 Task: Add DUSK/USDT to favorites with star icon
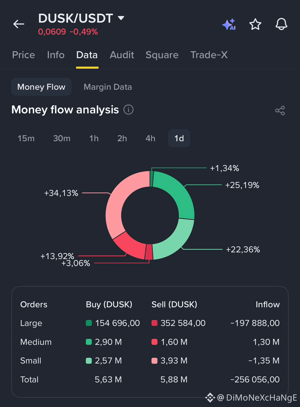255,24
